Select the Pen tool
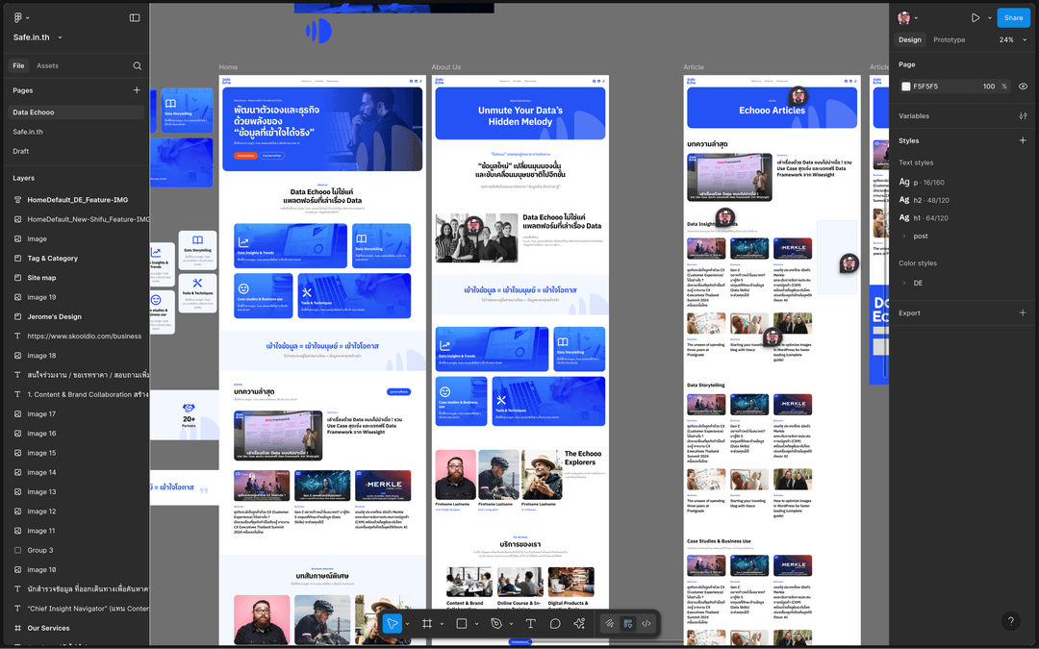 pos(496,623)
